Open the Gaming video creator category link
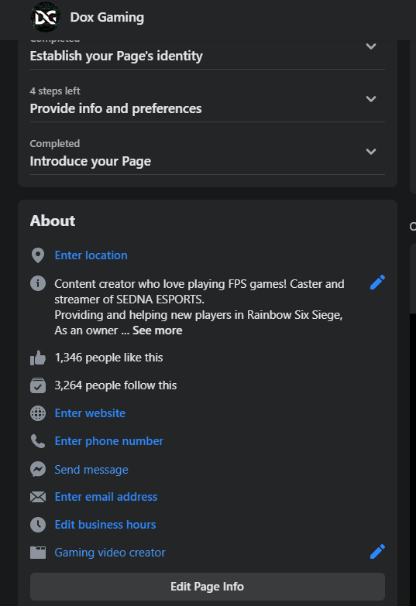Viewport: 416px width, 606px height. pos(110,553)
